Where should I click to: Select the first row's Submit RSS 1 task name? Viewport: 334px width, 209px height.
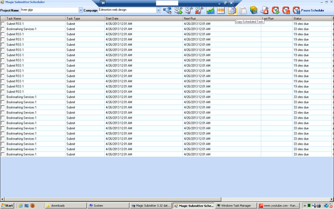point(15,24)
